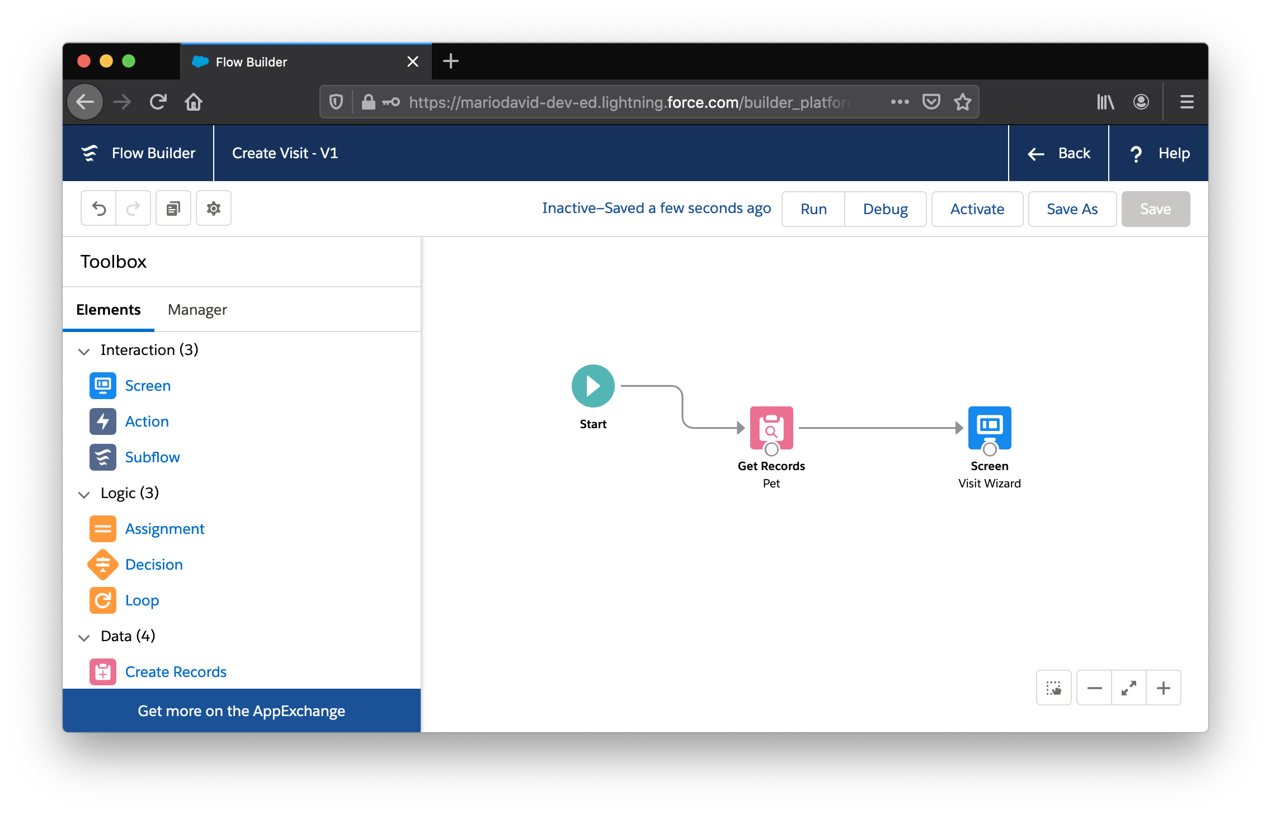Collapse the Data (4) section
Screen dimensions: 1271x815
pos(84,637)
